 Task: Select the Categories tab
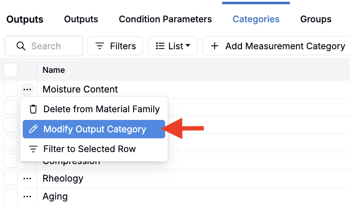(256, 19)
